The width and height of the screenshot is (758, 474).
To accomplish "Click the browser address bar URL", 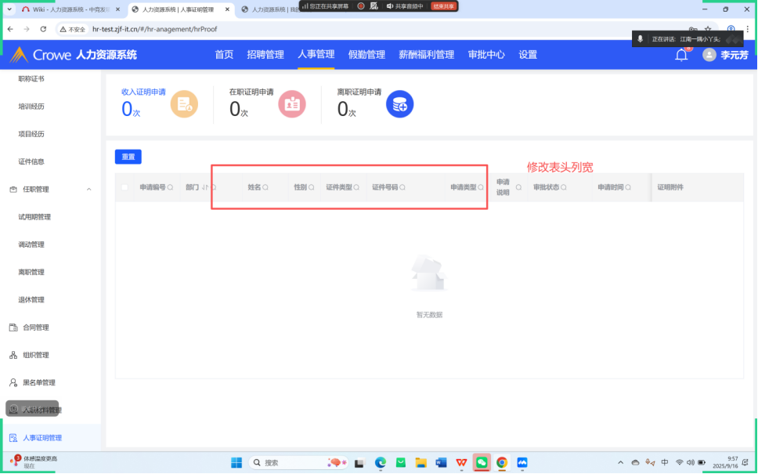I will 155,29.
